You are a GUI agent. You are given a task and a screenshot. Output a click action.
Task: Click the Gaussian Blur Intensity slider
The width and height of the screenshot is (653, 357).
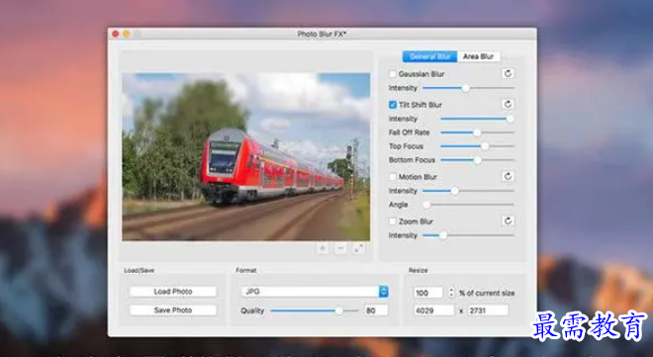(x=469, y=88)
